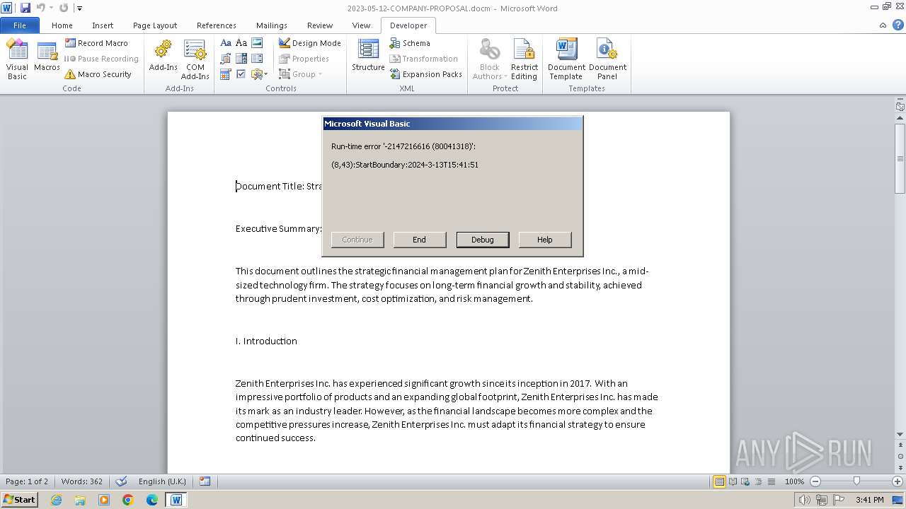Insert Building Block Gallery control

226,59
